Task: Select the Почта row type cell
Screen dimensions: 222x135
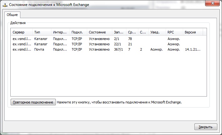Action: tap(39, 49)
